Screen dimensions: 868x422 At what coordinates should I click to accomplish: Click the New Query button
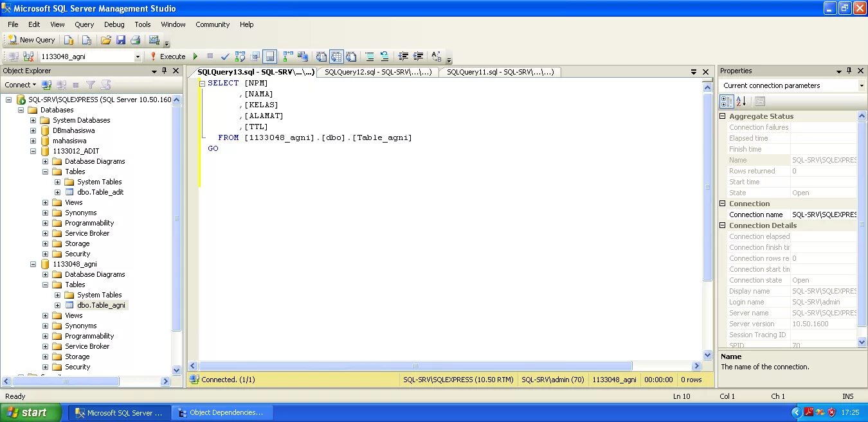[32, 40]
